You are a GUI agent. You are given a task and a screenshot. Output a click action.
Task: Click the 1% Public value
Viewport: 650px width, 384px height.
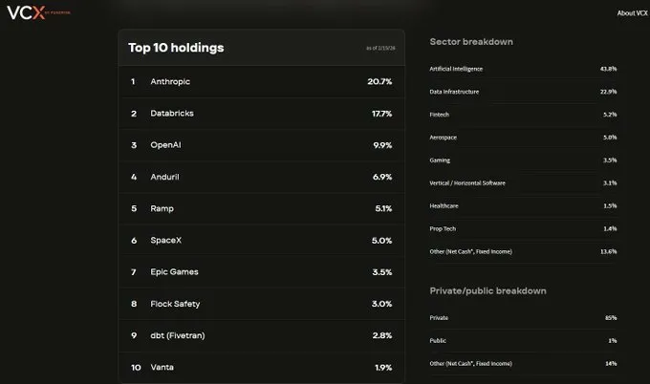point(613,340)
